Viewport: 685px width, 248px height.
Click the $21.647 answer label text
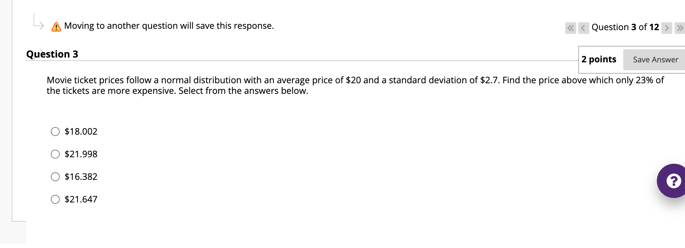pos(81,199)
